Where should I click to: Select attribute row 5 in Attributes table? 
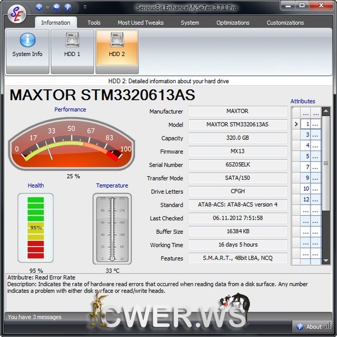tap(306, 156)
